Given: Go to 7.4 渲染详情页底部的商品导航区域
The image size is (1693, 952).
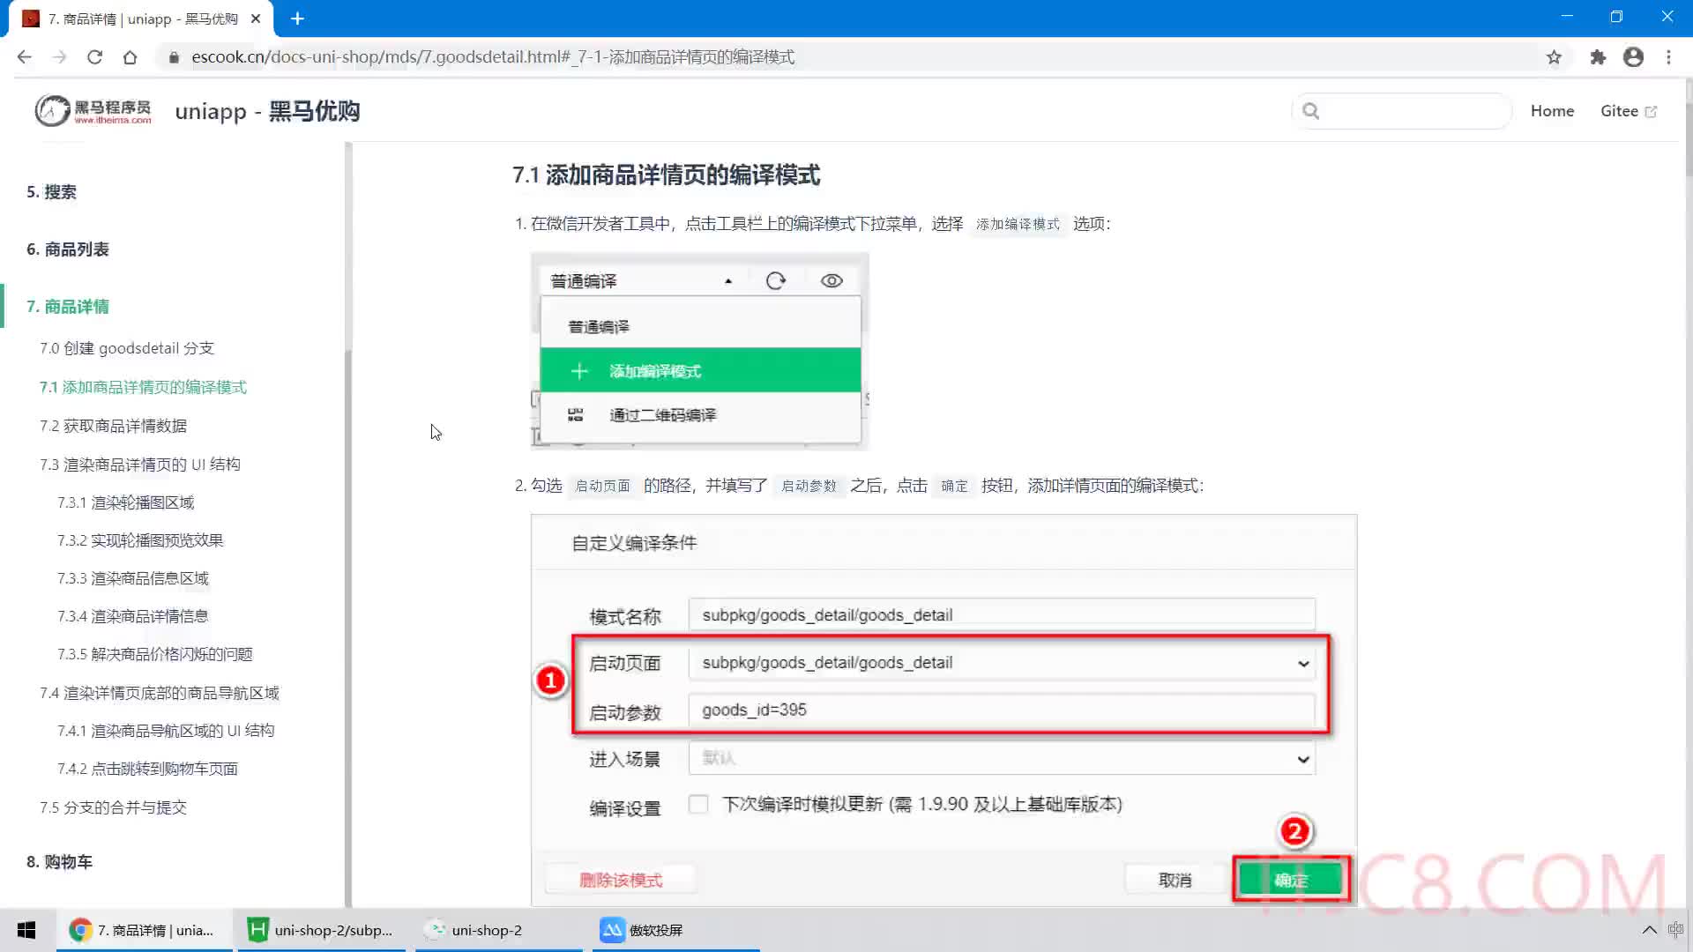Looking at the screenshot, I should (x=160, y=693).
